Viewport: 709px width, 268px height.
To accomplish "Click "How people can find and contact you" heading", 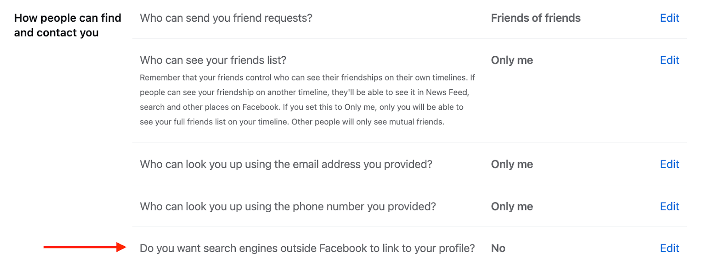I will tap(67, 25).
